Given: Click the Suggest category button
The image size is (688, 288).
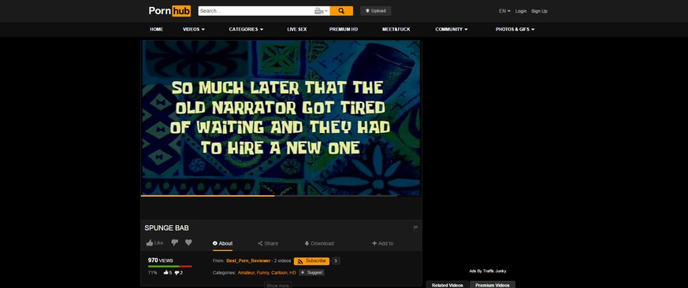Looking at the screenshot, I should (x=311, y=273).
